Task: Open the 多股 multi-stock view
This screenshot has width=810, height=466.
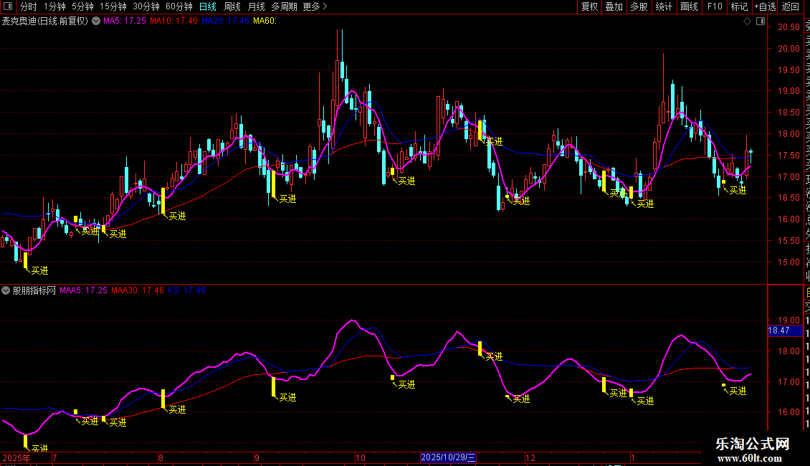Action: pyautogui.click(x=639, y=6)
